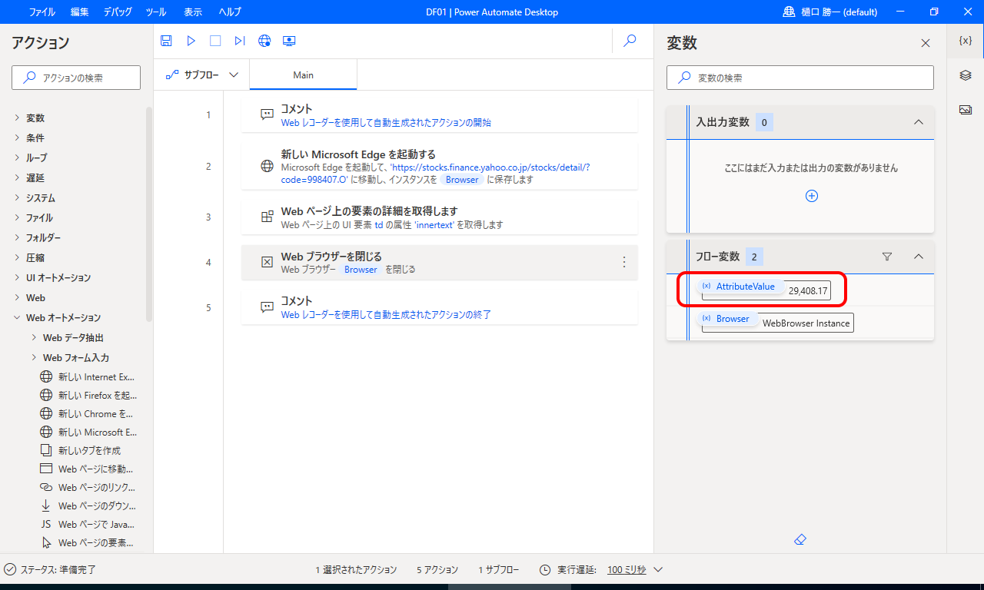Click the element details icon on action 3

pyautogui.click(x=267, y=217)
